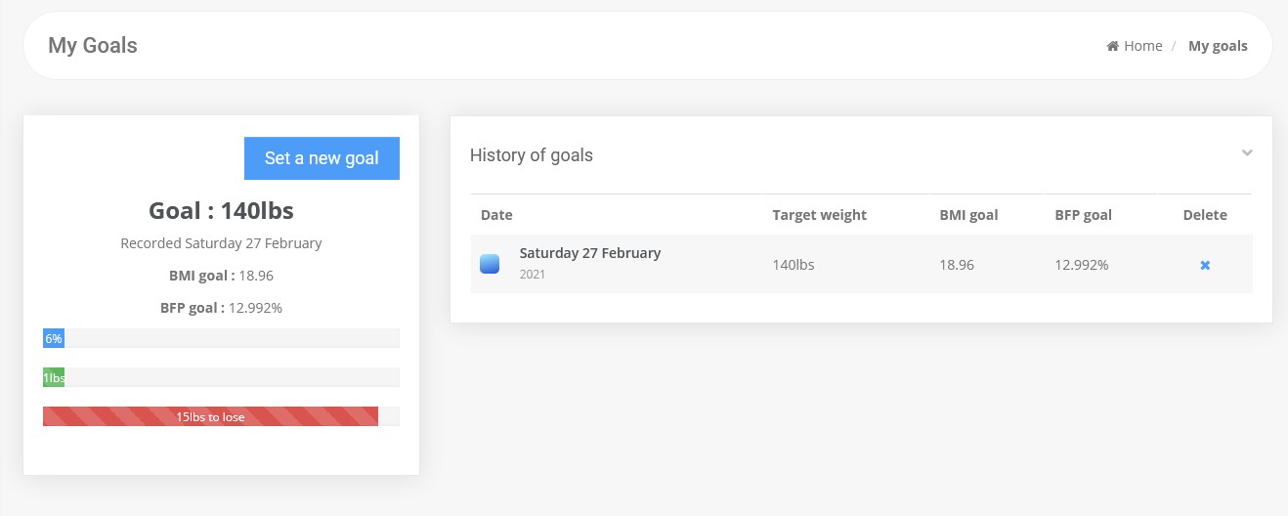This screenshot has width=1288, height=516.
Task: Open the Home breadcrumb link
Action: [1142, 46]
